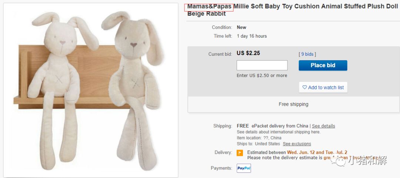Click the blue Place bid button
The image size is (400, 178).
coord(323,65)
